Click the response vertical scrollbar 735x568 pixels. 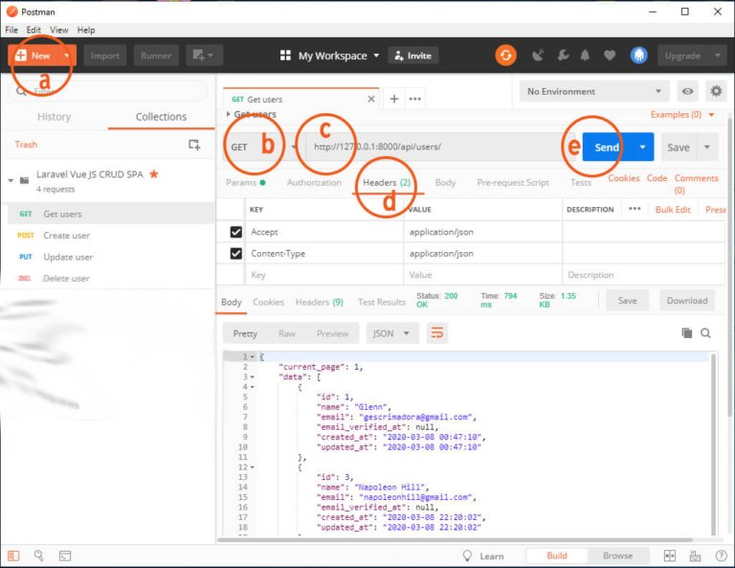click(x=713, y=443)
